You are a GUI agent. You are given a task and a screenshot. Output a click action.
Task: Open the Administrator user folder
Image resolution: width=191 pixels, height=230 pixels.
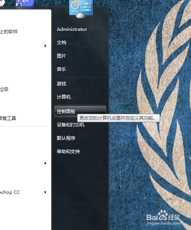click(x=72, y=29)
